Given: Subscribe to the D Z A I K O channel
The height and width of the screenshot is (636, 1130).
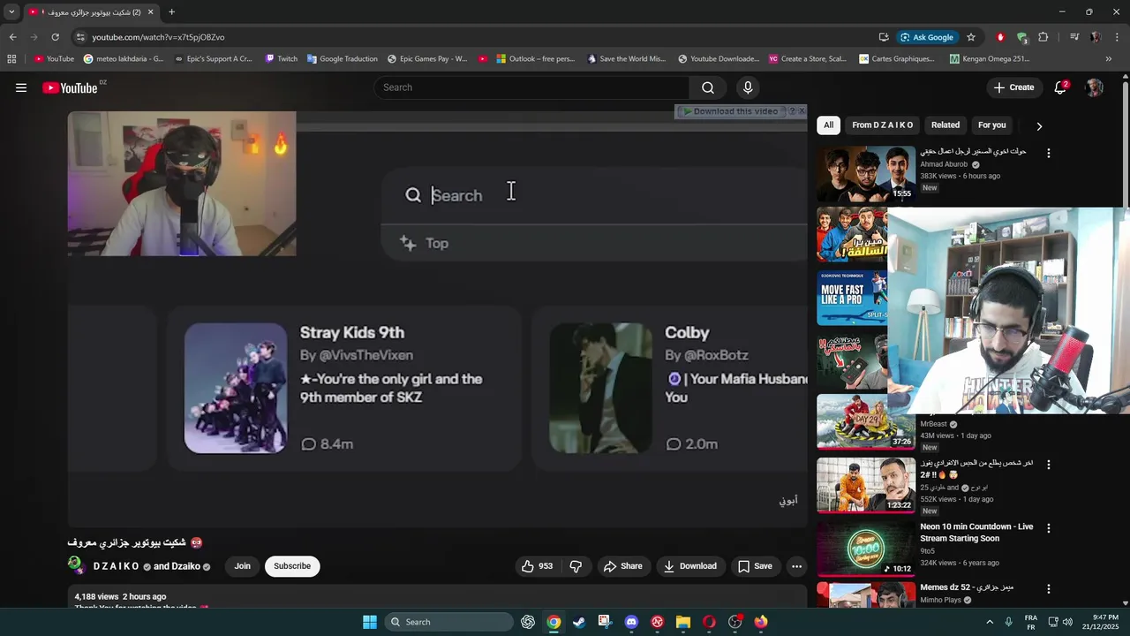Looking at the screenshot, I should 292,566.
